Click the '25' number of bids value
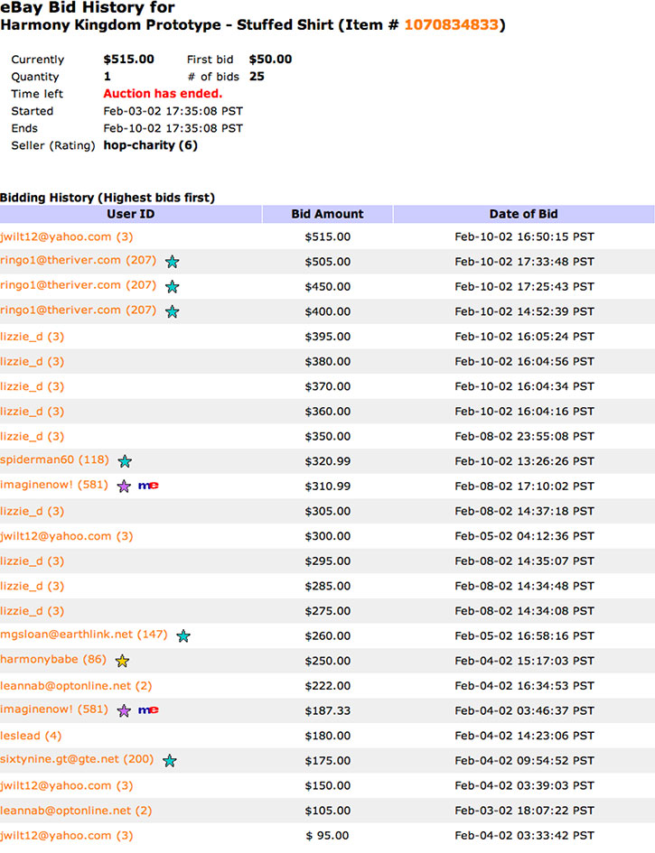Image resolution: width=655 pixels, height=853 pixels. 257,77
